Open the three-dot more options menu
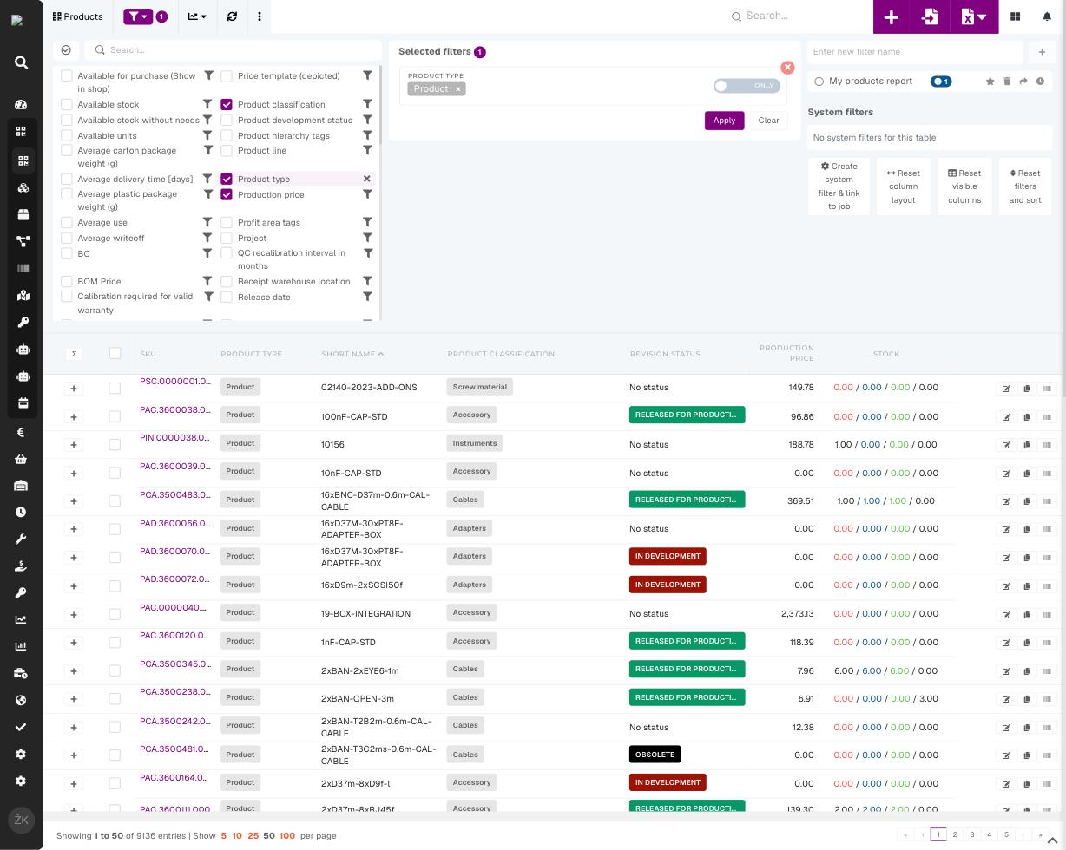 [x=260, y=16]
